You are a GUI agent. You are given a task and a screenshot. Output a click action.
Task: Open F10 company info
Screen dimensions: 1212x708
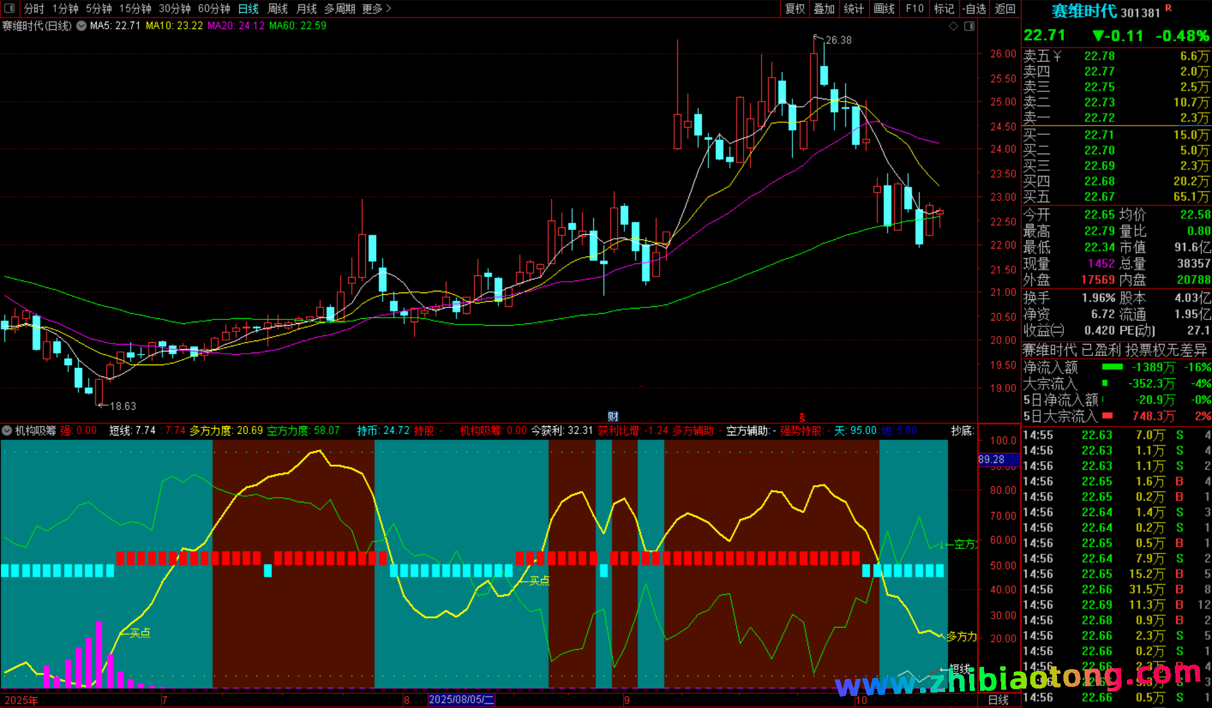(x=914, y=9)
